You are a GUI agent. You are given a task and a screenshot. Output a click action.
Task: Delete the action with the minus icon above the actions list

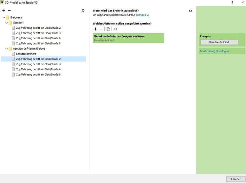point(101,29)
